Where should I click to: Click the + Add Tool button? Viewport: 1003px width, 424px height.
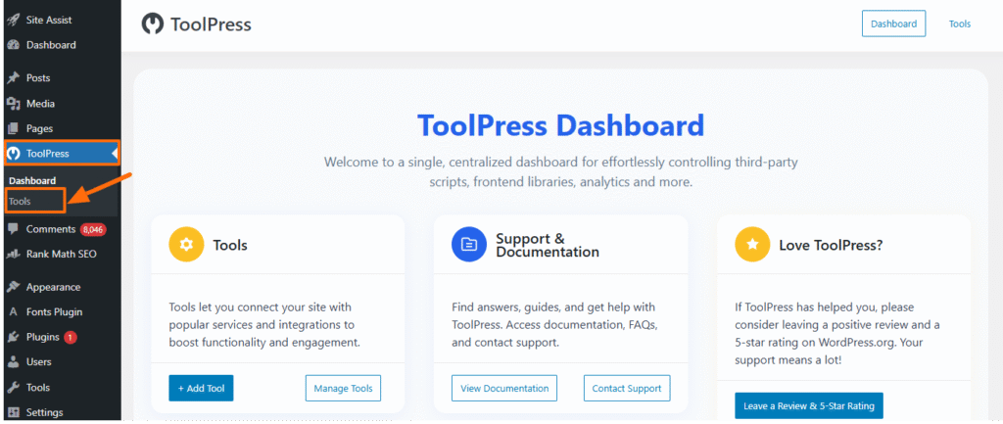point(201,388)
